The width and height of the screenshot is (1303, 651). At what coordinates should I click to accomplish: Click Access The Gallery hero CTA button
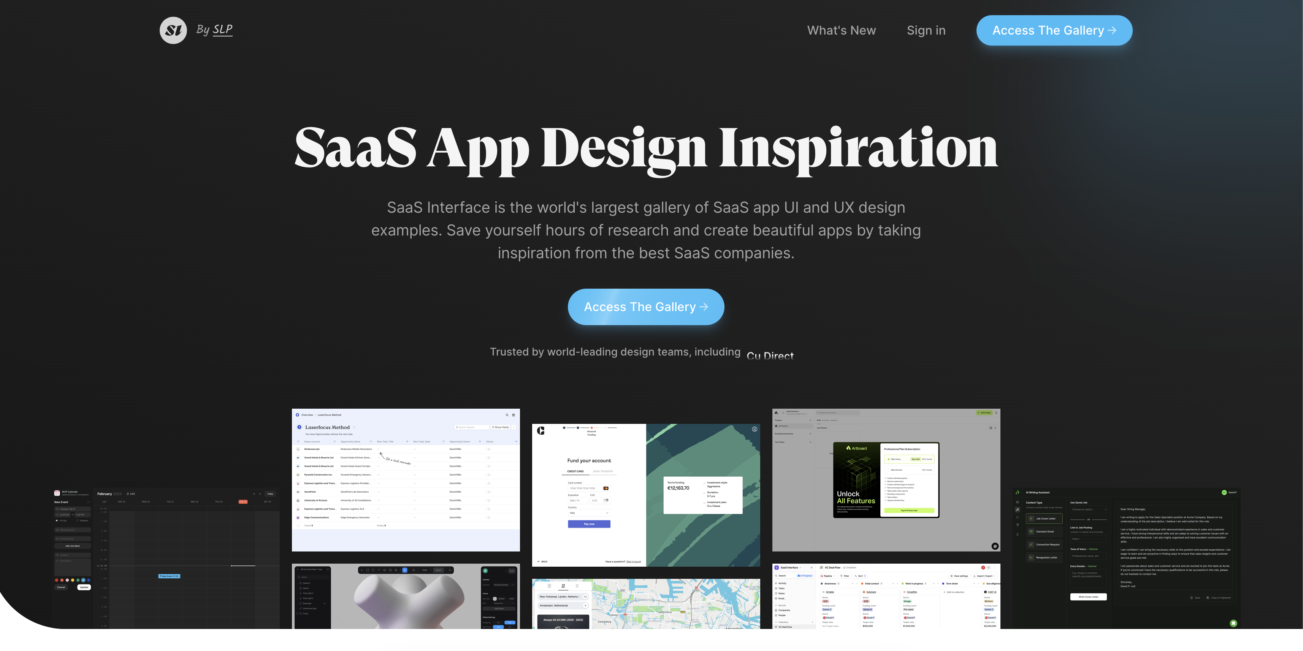click(x=646, y=307)
